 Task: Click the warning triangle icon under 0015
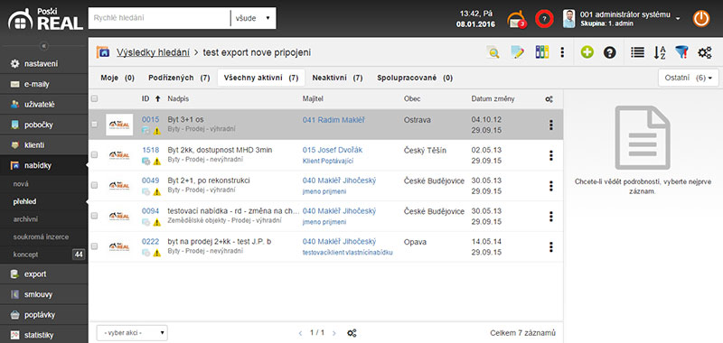pos(156,131)
